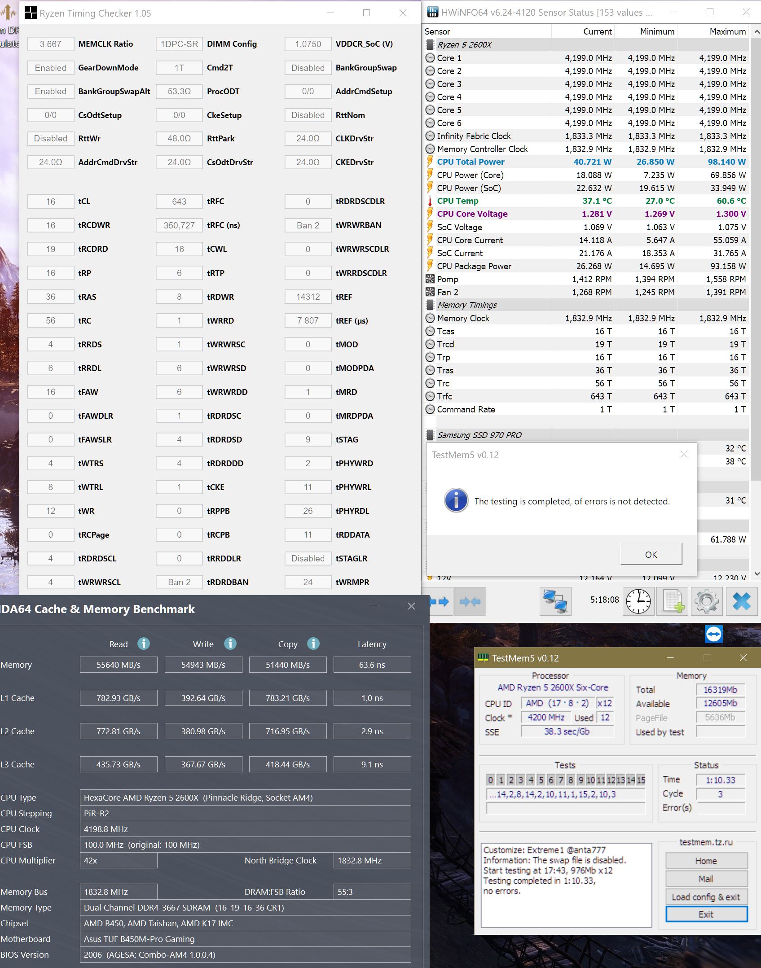Image resolution: width=761 pixels, height=968 pixels.
Task: Click the info icon next to Read in AIDA64
Action: 144,644
